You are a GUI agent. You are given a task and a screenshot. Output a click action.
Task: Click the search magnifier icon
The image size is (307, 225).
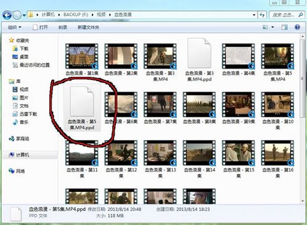(301, 15)
